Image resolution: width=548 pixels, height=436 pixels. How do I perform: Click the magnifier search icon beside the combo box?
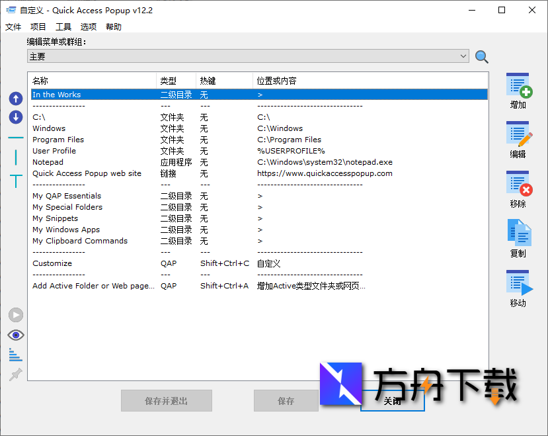(481, 56)
